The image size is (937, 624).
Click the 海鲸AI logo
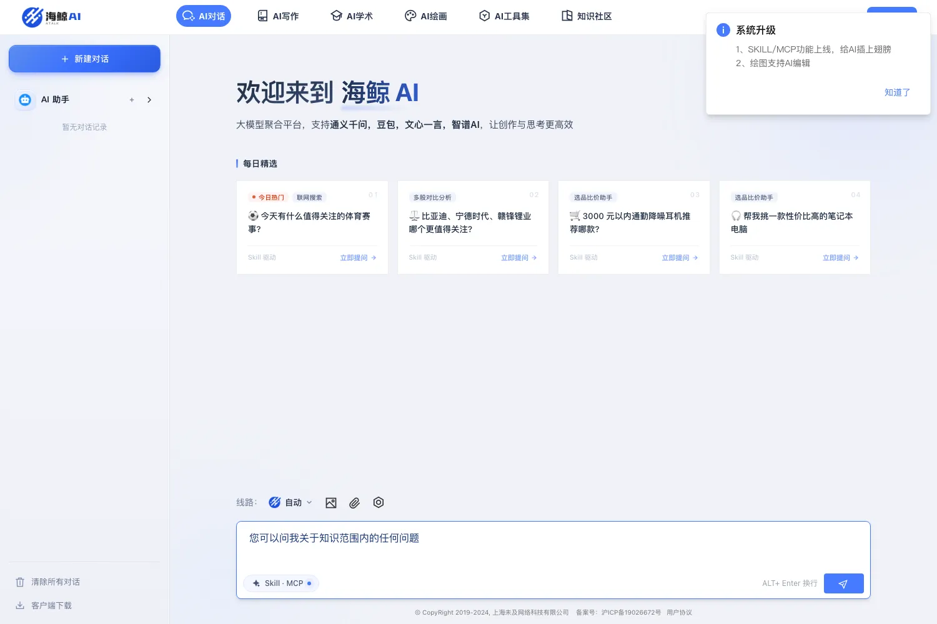coord(51,17)
